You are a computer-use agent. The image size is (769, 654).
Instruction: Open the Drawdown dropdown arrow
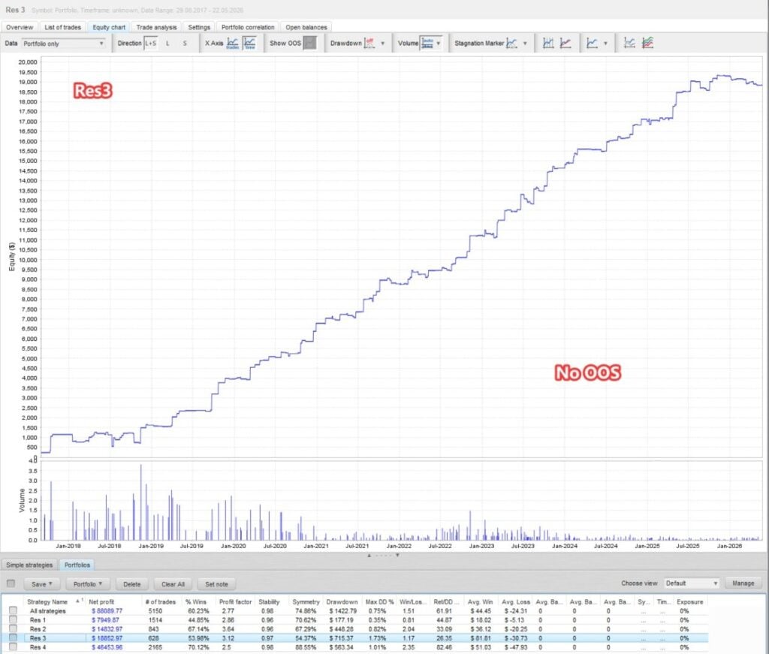[x=382, y=43]
